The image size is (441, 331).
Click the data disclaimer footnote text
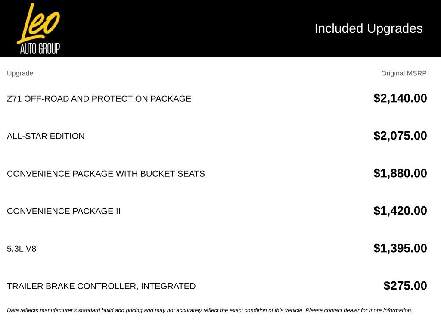[210, 310]
